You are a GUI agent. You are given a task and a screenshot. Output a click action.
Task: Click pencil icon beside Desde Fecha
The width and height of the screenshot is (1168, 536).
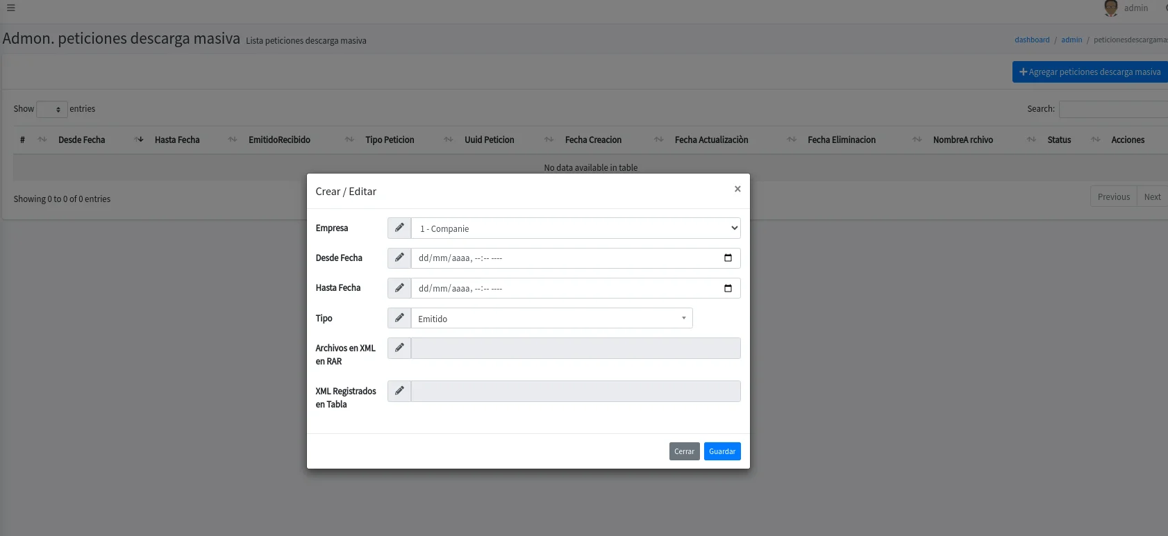coord(399,258)
